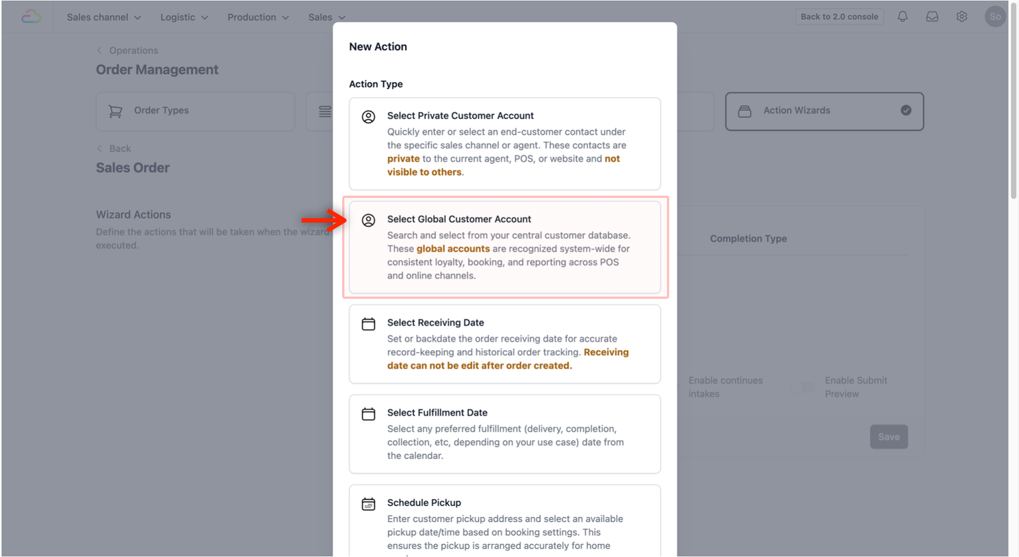Open the settings gear icon
The height and width of the screenshot is (557, 1019).
(962, 17)
